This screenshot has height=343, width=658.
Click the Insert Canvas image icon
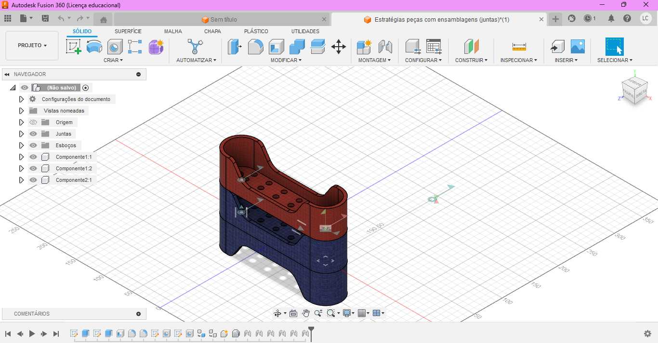tap(578, 47)
